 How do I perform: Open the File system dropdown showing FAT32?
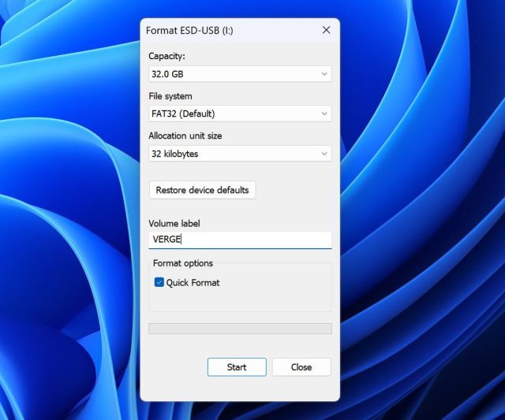[240, 113]
